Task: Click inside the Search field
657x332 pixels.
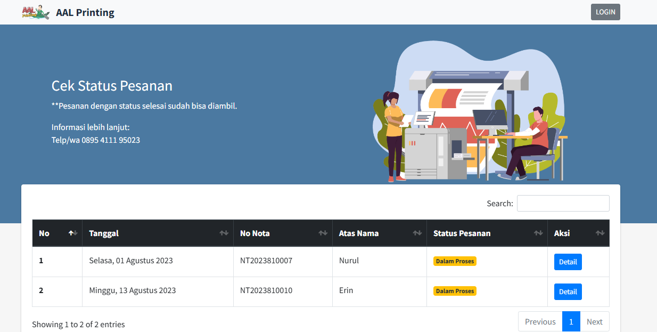Action: tap(563, 203)
